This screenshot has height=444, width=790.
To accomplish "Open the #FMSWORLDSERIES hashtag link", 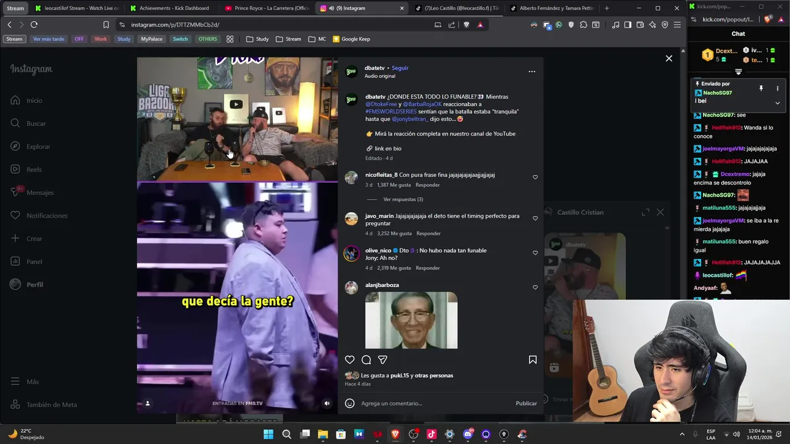I will click(x=391, y=112).
